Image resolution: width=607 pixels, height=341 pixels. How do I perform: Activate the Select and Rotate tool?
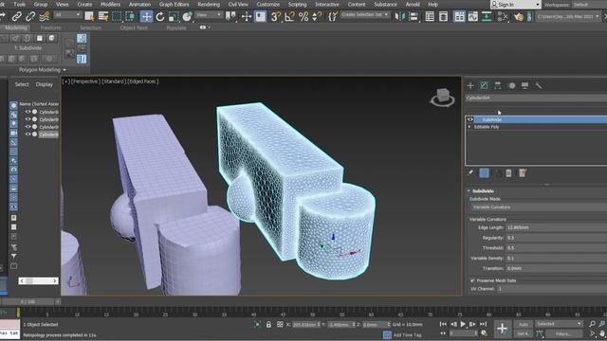click(160, 16)
